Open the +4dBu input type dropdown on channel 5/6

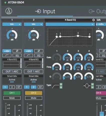[x=101, y=24]
